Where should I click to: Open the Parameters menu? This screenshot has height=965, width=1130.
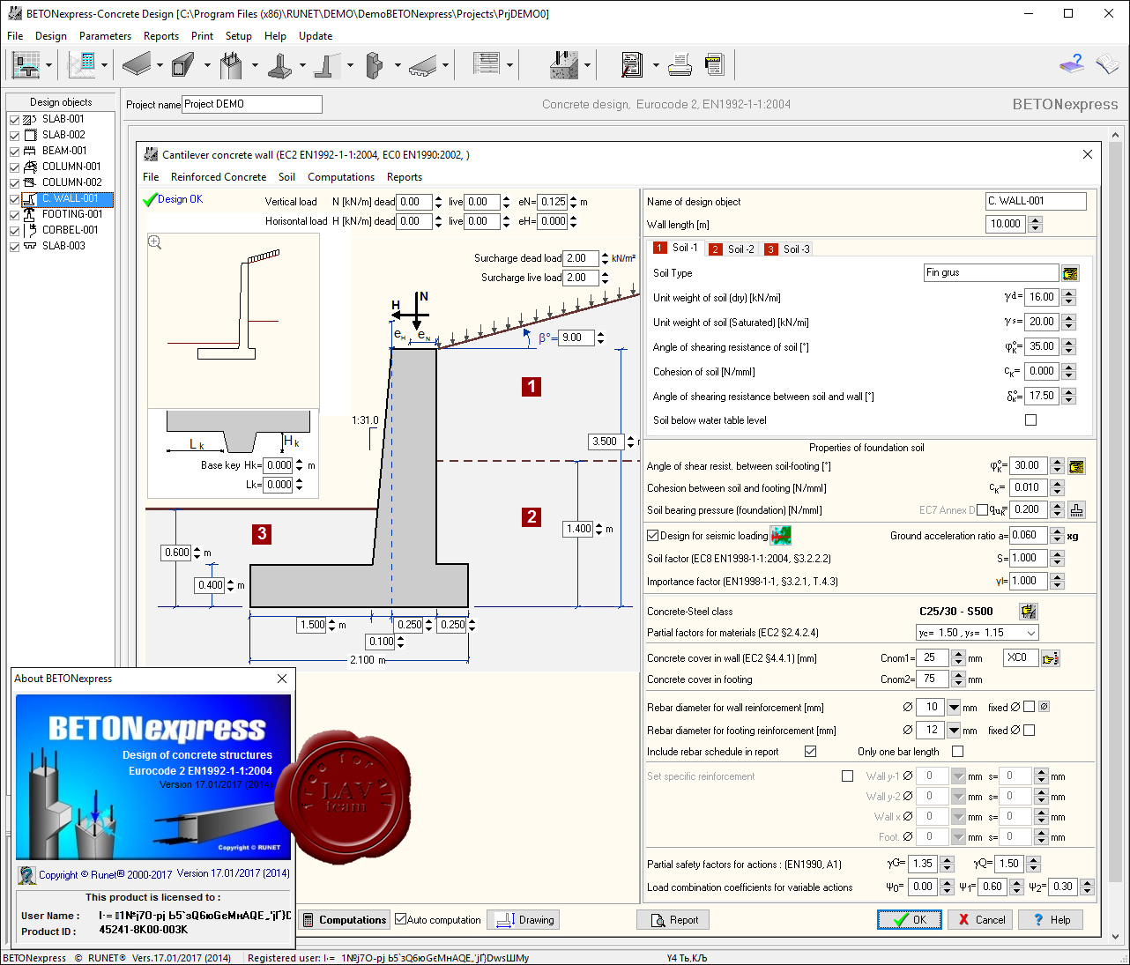pyautogui.click(x=105, y=36)
